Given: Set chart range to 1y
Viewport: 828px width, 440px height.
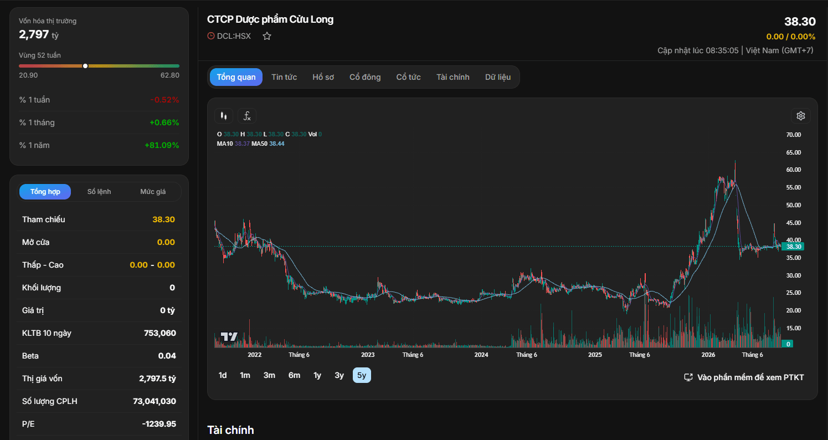Looking at the screenshot, I should (317, 375).
